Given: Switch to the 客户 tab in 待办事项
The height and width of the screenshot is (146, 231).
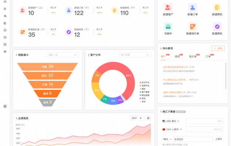Looking at the screenshot, I should click(163, 56).
